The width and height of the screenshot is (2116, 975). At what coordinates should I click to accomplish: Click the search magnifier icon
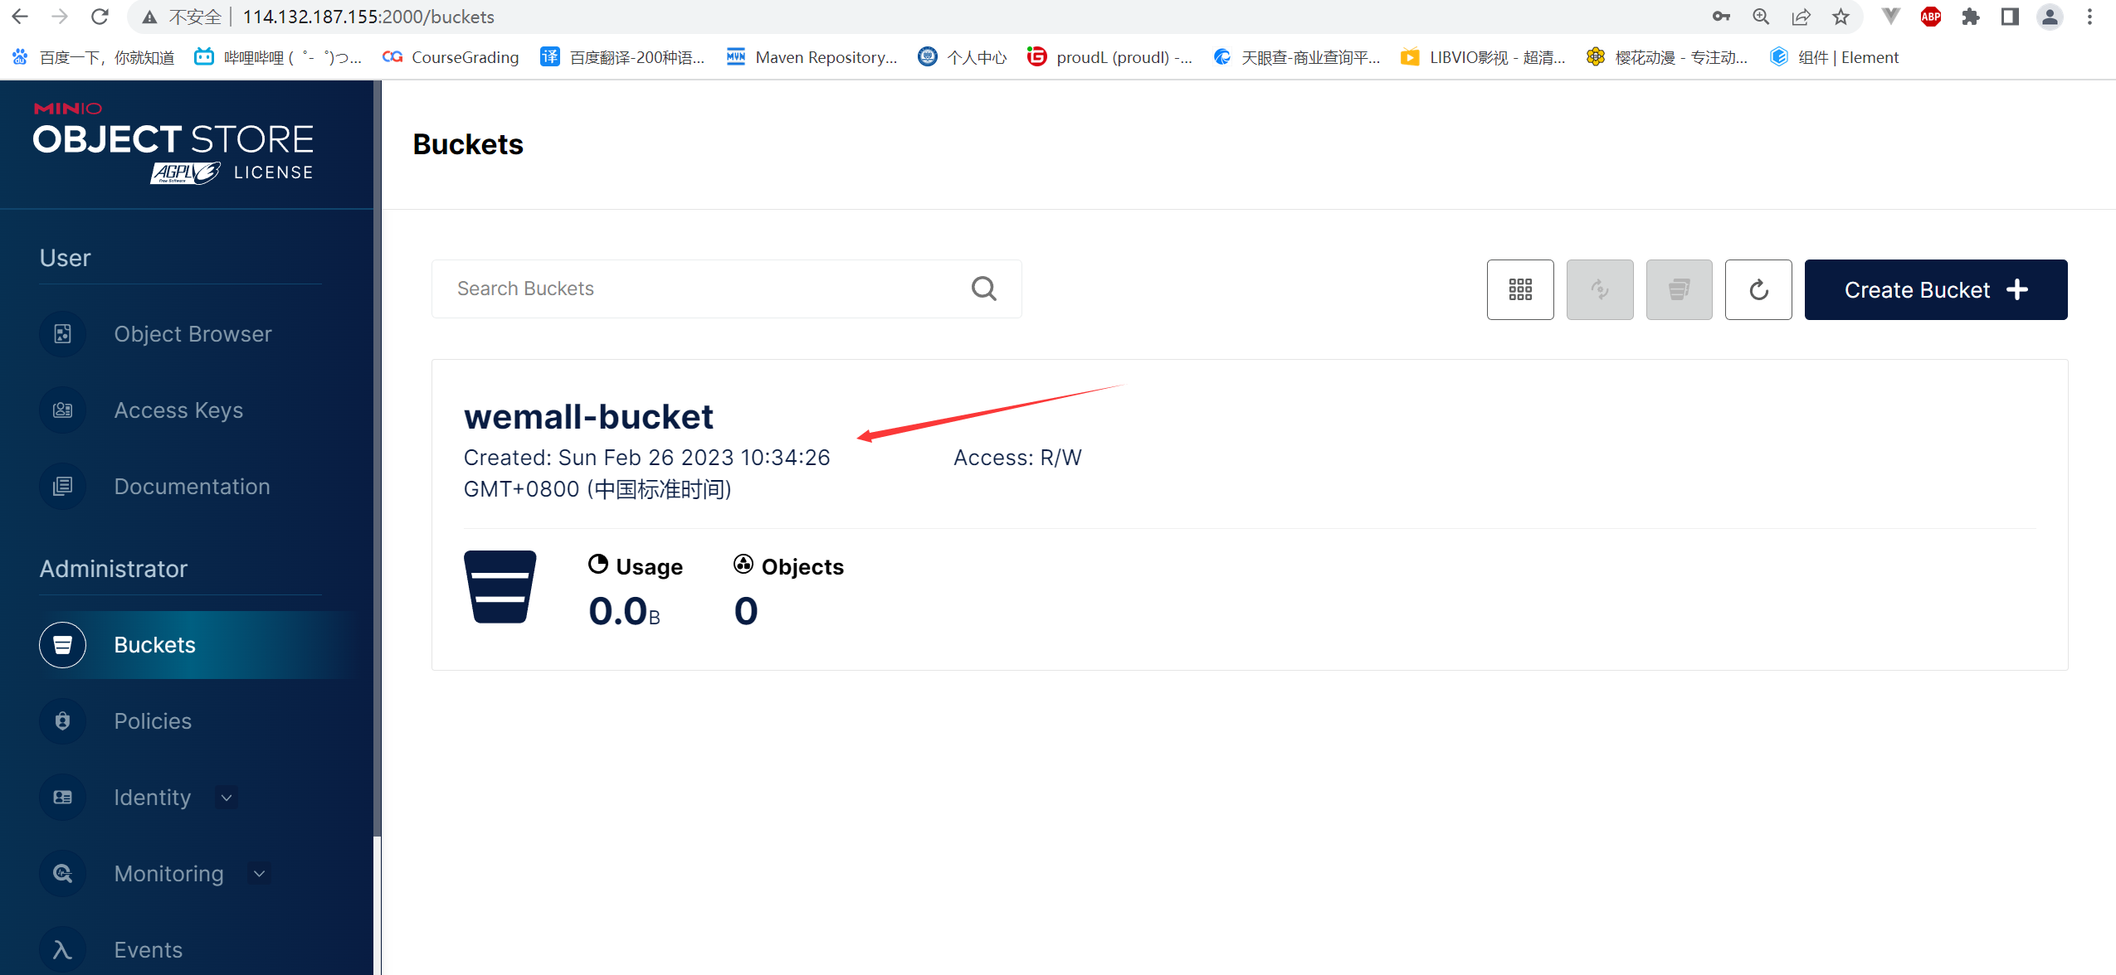point(983,289)
